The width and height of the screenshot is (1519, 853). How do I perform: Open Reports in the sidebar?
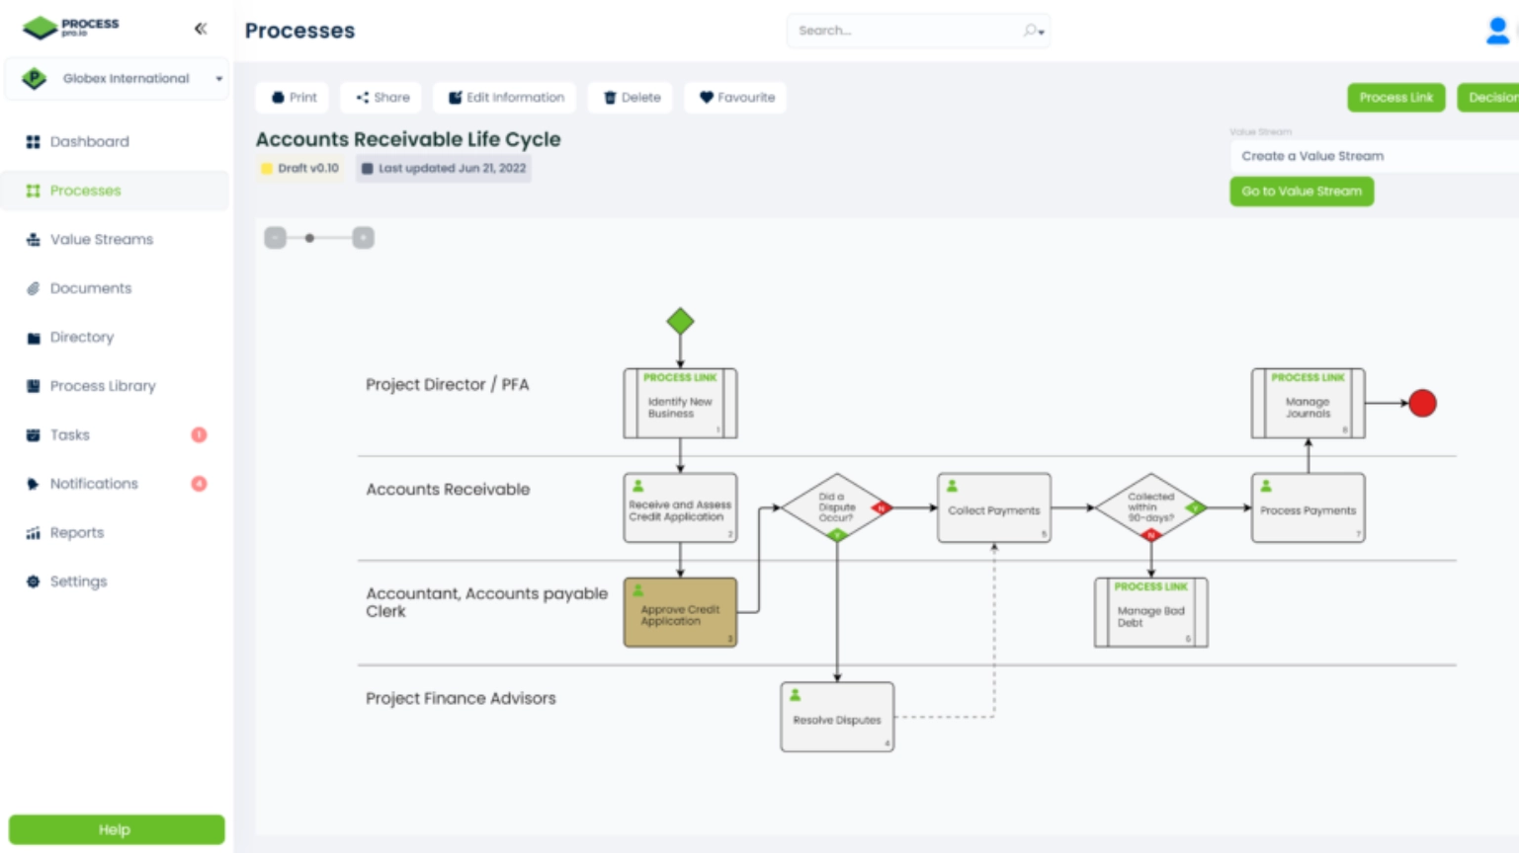[x=115, y=533]
